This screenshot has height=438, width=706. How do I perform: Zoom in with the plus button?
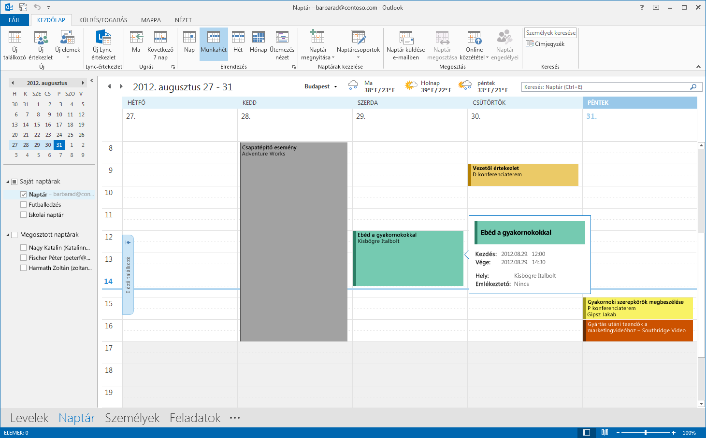tap(674, 433)
